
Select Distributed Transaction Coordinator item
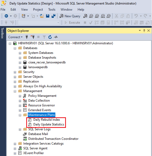tap(53, 139)
